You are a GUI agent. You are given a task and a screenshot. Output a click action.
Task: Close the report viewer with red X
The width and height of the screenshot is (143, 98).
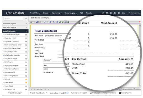tap(139, 22)
